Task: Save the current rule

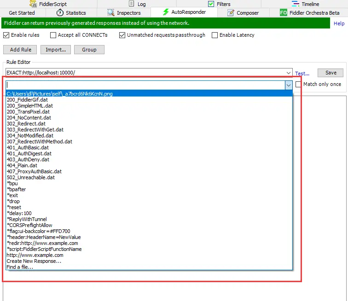Action: pyautogui.click(x=331, y=73)
